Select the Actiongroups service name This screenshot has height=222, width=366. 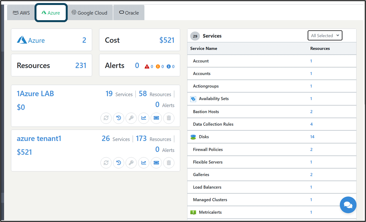pyautogui.click(x=206, y=86)
